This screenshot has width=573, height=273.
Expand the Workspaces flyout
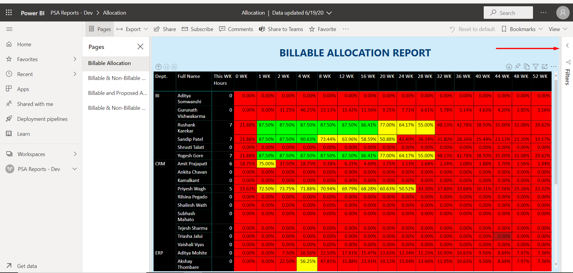75,154
